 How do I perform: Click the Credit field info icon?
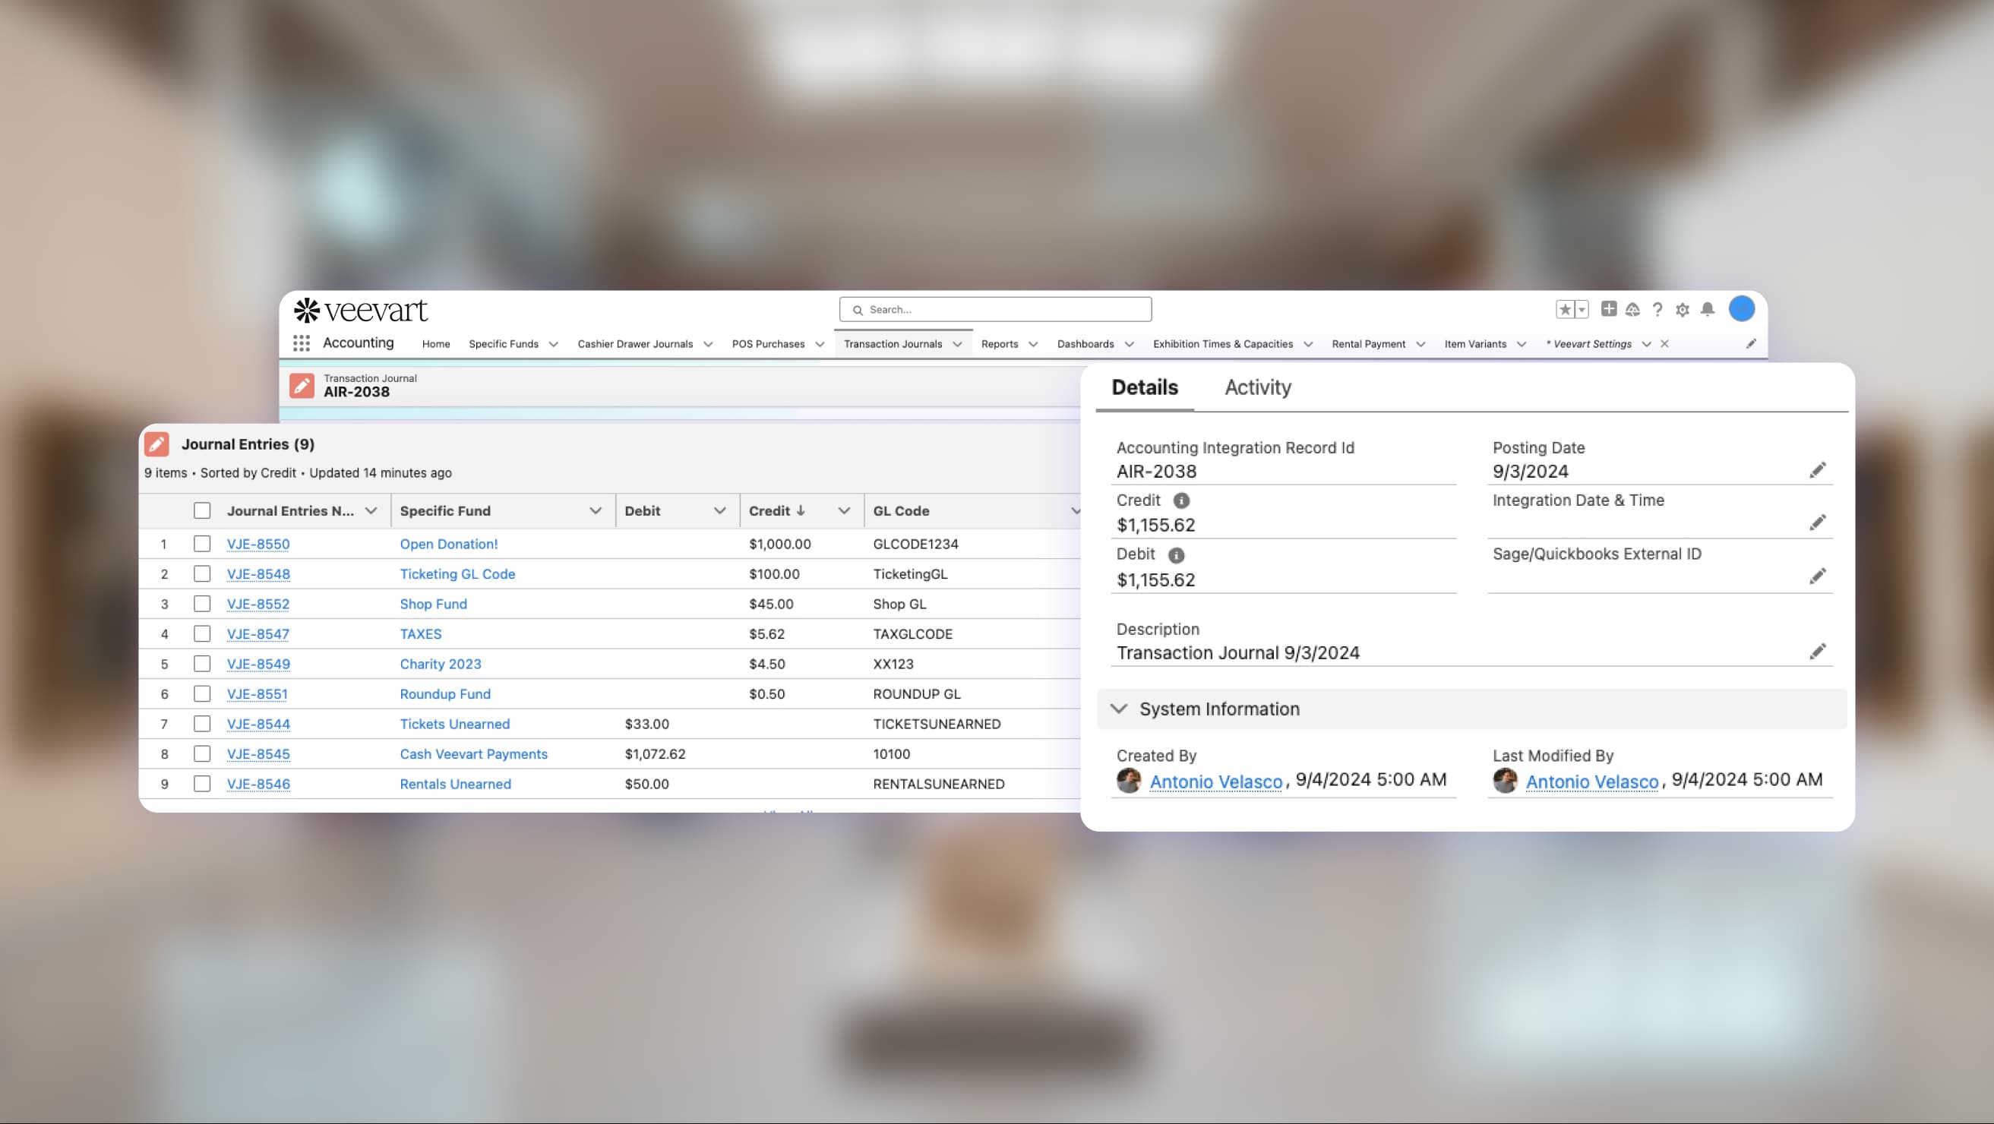click(x=1181, y=500)
